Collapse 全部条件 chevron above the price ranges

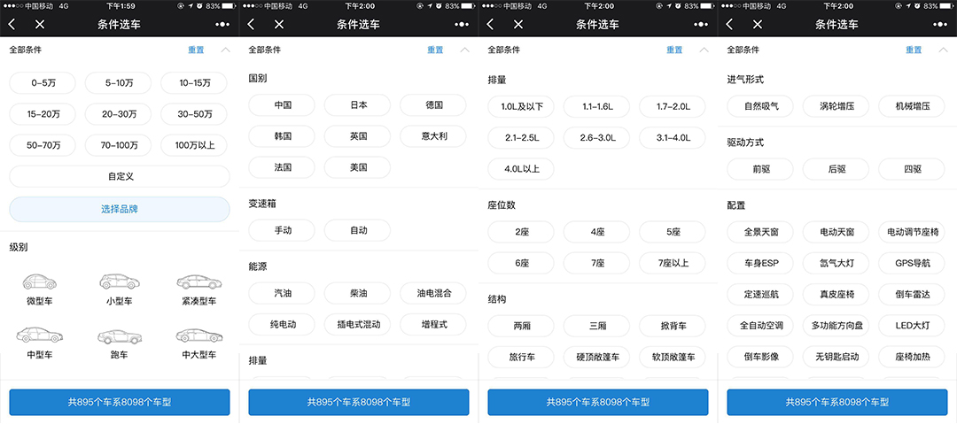[226, 50]
